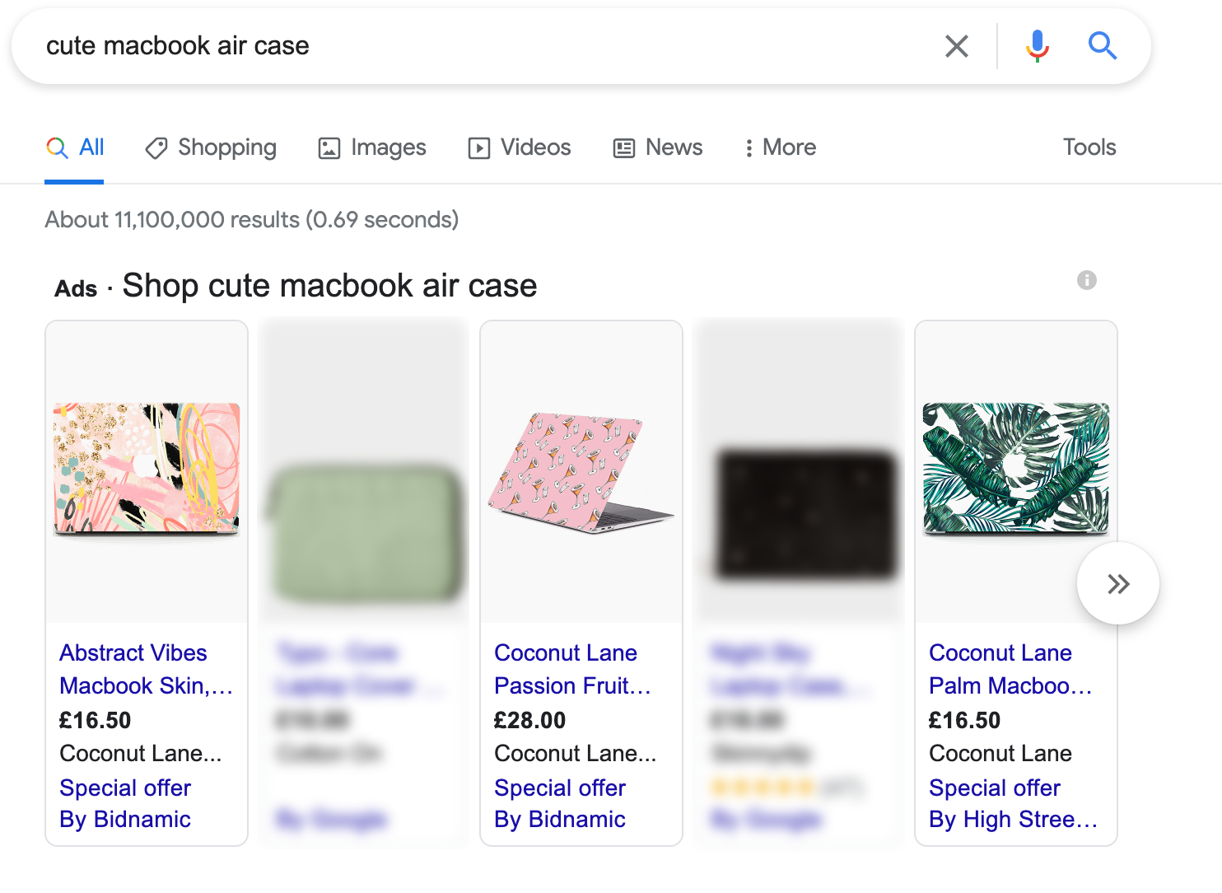
Task: Open the Coconut Lane Palm Macbook link
Action: pyautogui.click(x=1010, y=669)
